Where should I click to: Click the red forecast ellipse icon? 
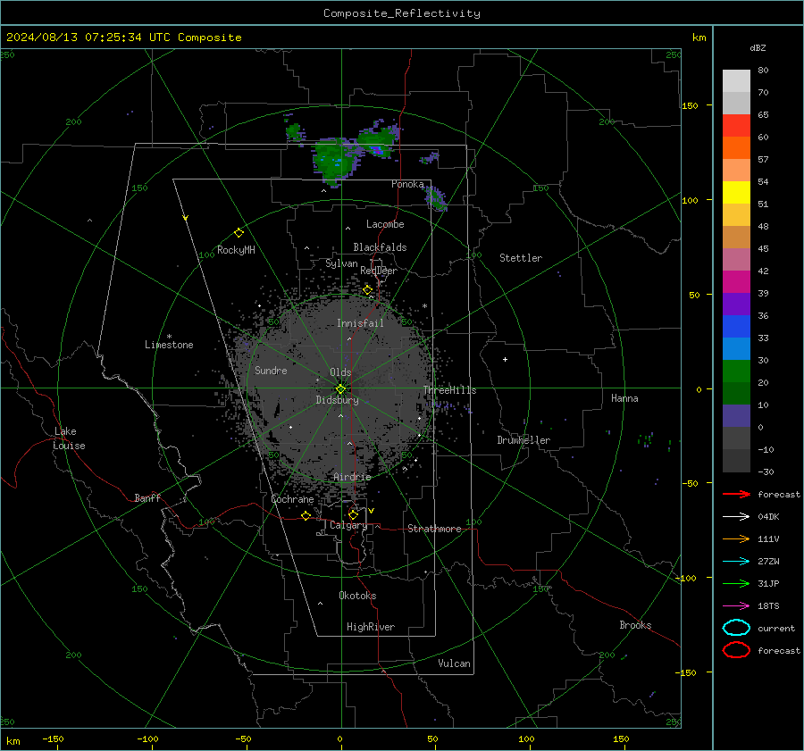[736, 650]
